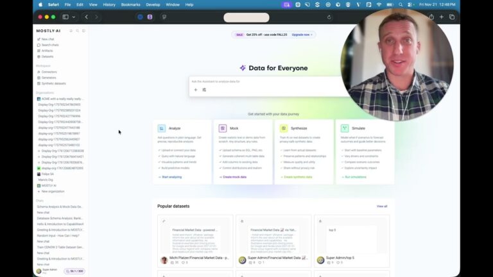Open the Bookmarks menu
The image size is (493, 277).
130,4
